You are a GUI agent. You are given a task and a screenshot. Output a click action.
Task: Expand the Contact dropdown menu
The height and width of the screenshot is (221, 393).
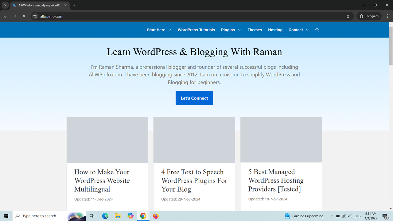click(298, 30)
